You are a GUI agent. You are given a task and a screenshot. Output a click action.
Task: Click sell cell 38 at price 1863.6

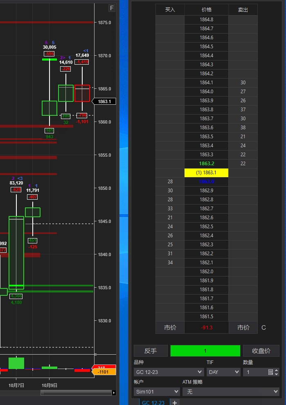(x=243, y=128)
